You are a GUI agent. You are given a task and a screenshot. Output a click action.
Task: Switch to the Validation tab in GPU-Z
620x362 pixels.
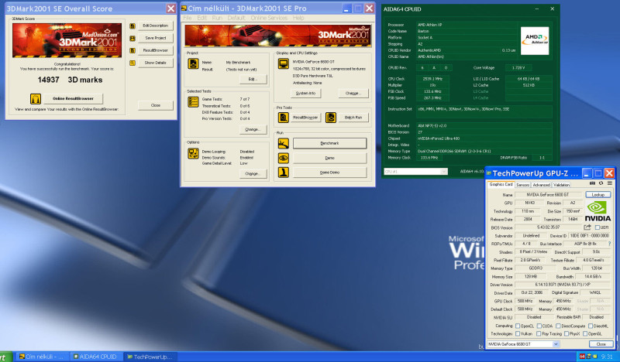[561, 185]
